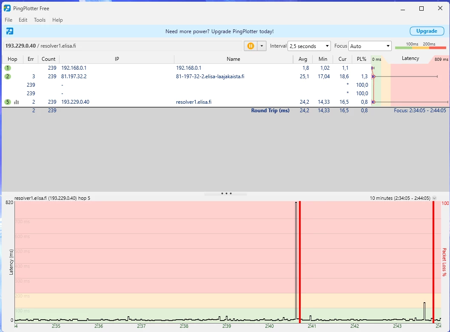Click the timeline graph title resolver1.elisa.fi hop 5
The height and width of the screenshot is (332, 450).
[x=52, y=198]
